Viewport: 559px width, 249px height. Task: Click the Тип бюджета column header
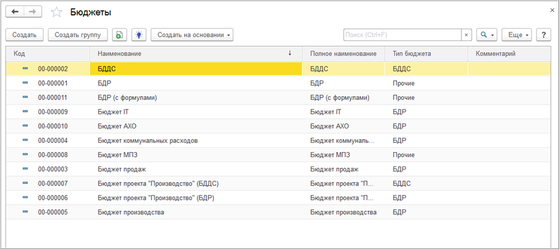pyautogui.click(x=426, y=54)
